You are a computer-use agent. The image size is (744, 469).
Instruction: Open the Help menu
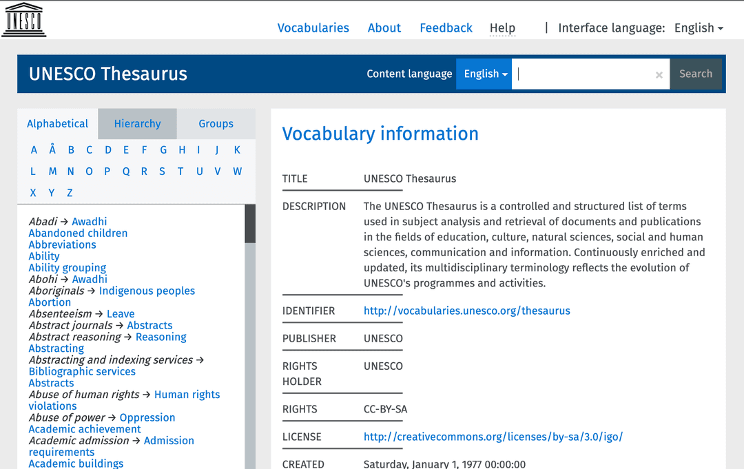pos(502,28)
